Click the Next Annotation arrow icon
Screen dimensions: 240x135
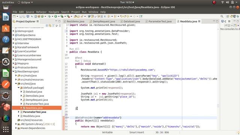[x=109, y=16]
